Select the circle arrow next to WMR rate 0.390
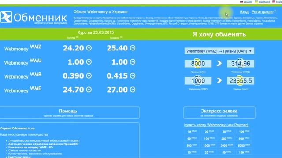Viewport: 282px width, 158px height. coord(89,76)
